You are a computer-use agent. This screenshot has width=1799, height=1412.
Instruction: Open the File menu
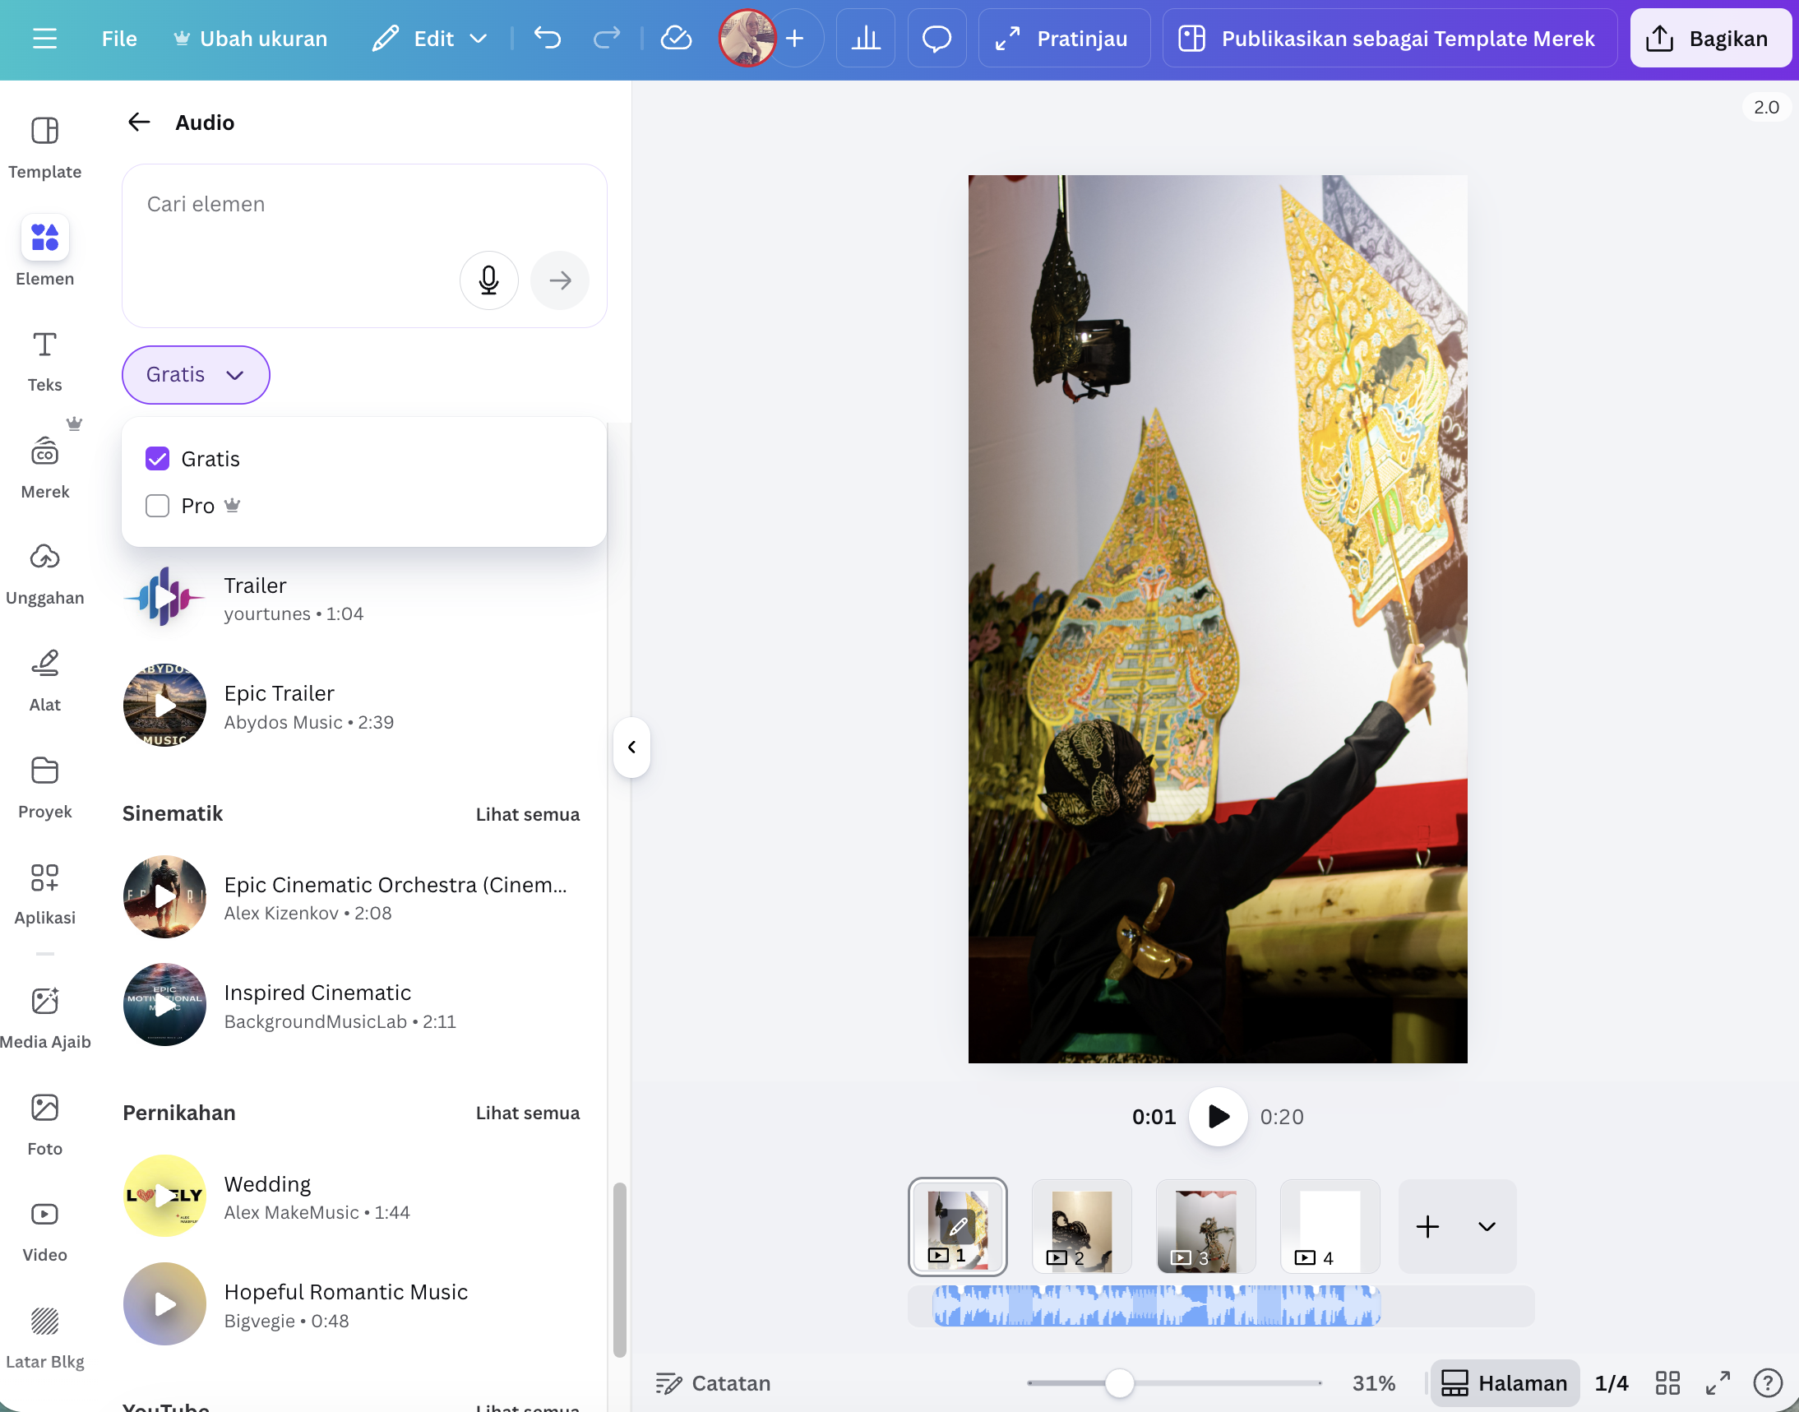pyautogui.click(x=119, y=39)
